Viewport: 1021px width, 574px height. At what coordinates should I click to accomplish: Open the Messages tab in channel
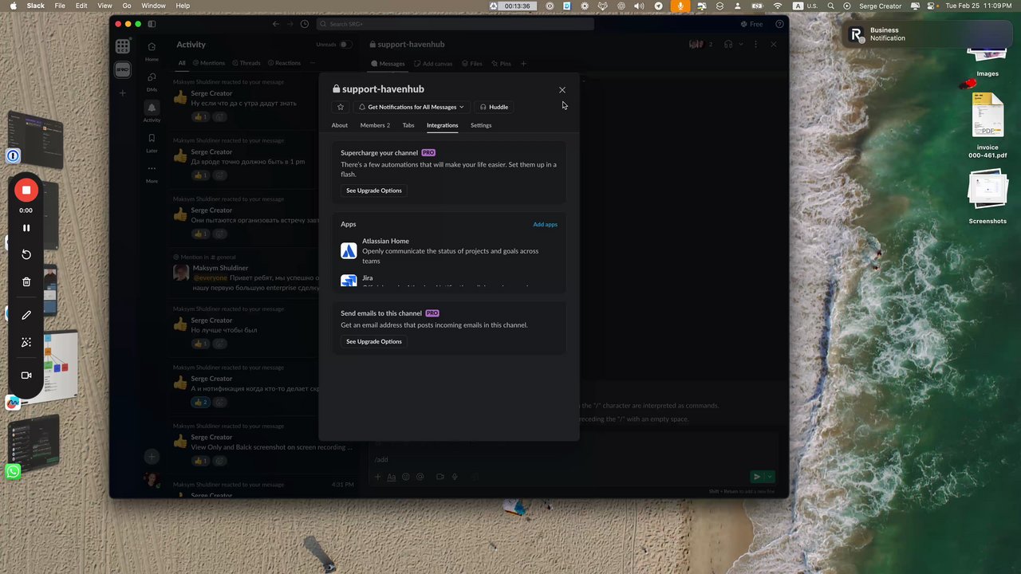click(x=388, y=64)
